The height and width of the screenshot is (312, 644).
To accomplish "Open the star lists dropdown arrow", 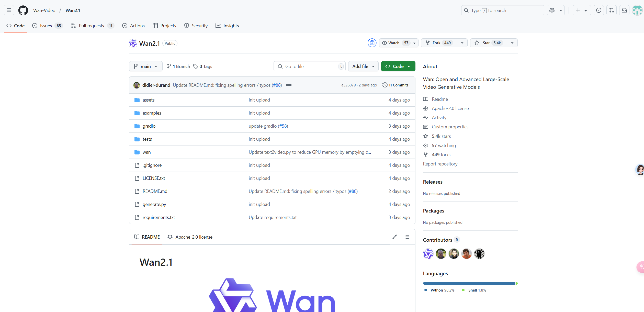I will coord(512,43).
